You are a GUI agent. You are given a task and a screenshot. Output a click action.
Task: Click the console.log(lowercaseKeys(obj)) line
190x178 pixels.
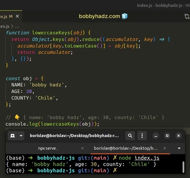point(52,124)
